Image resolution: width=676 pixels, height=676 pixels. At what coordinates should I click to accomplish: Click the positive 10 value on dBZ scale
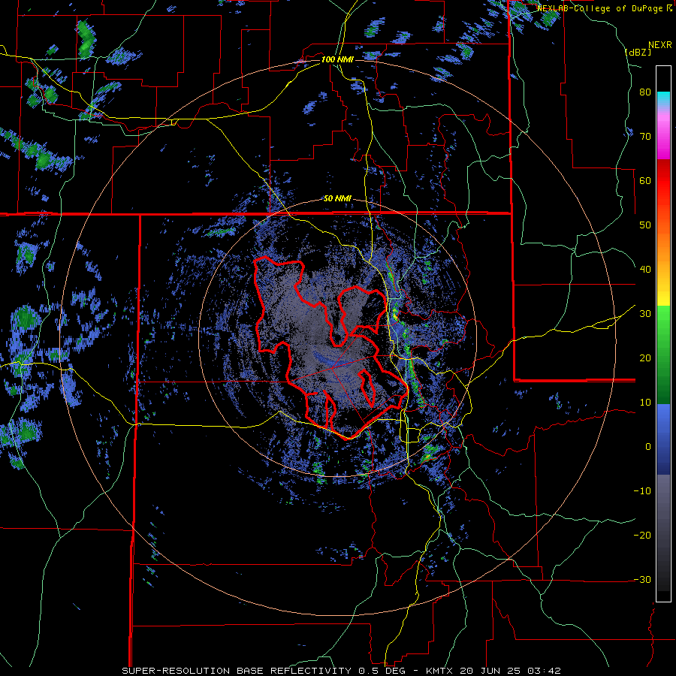645,403
